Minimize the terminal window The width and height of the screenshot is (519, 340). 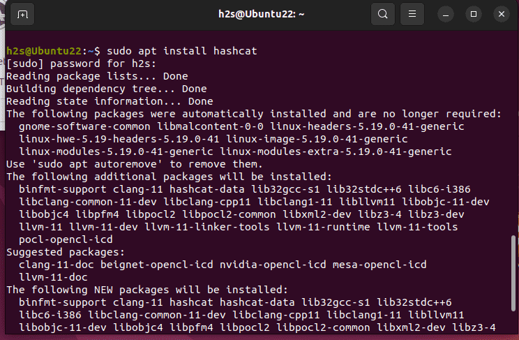click(446, 14)
